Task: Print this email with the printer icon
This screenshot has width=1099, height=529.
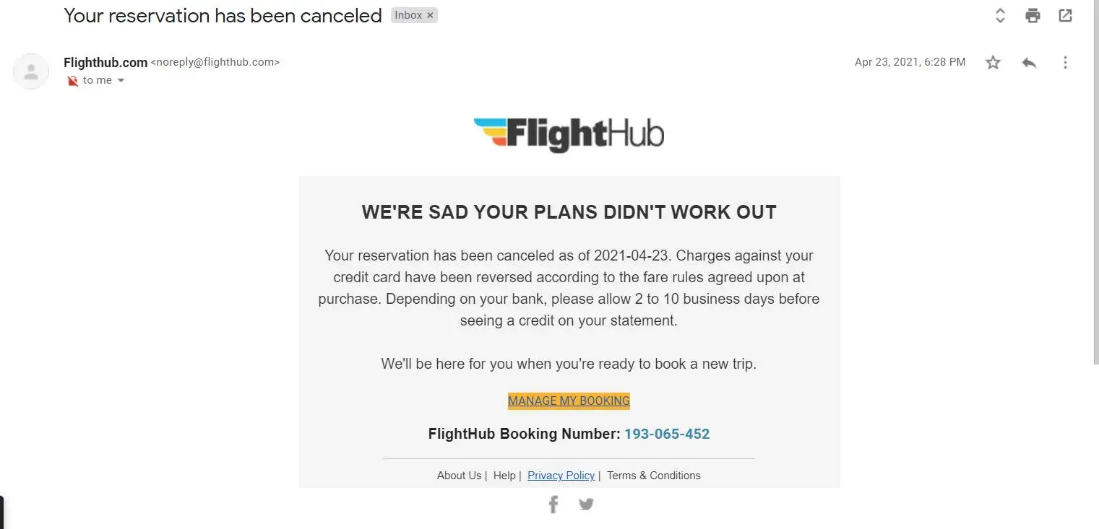Action: point(1033,15)
